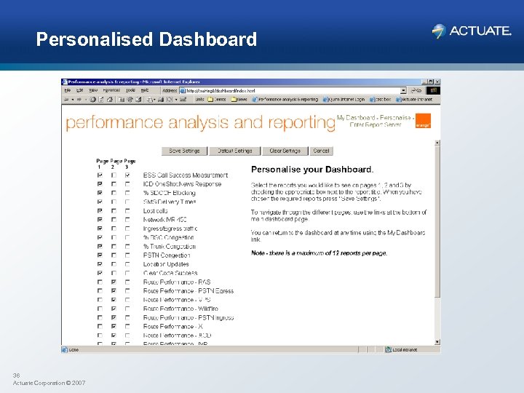Open the Tools menu
524x393 pixels.
click(130, 90)
